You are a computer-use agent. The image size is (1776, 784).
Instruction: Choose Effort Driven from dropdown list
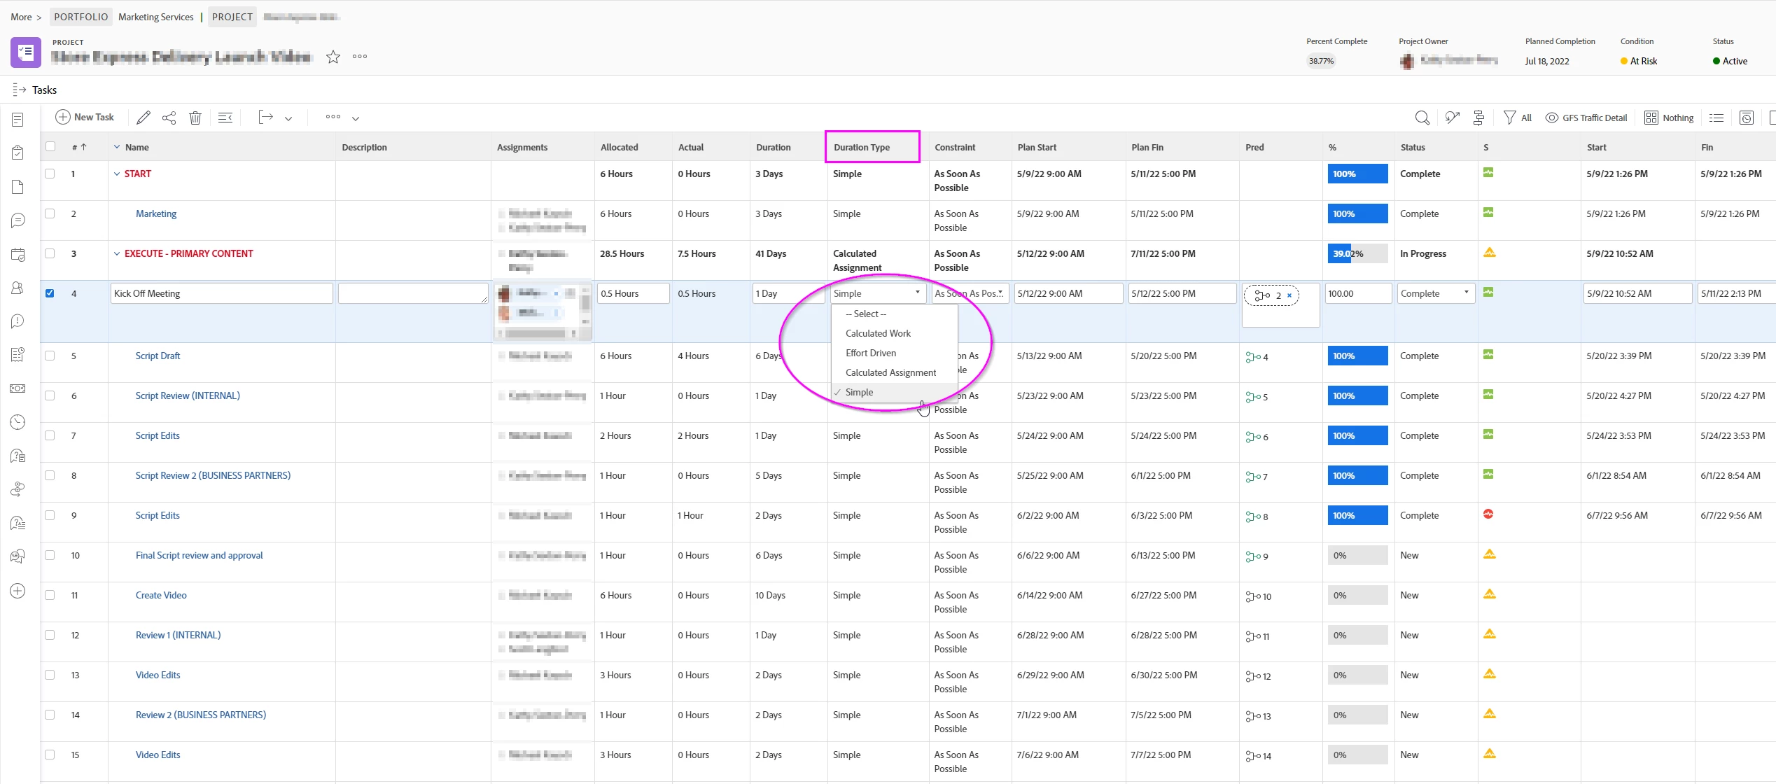click(870, 353)
